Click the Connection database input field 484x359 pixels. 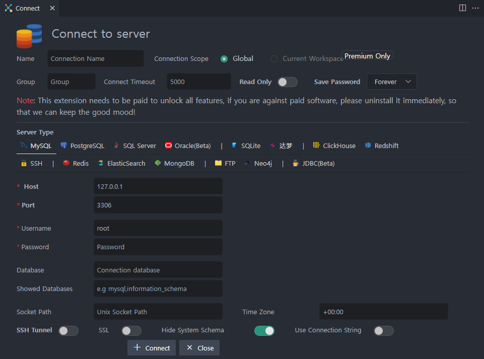158,270
